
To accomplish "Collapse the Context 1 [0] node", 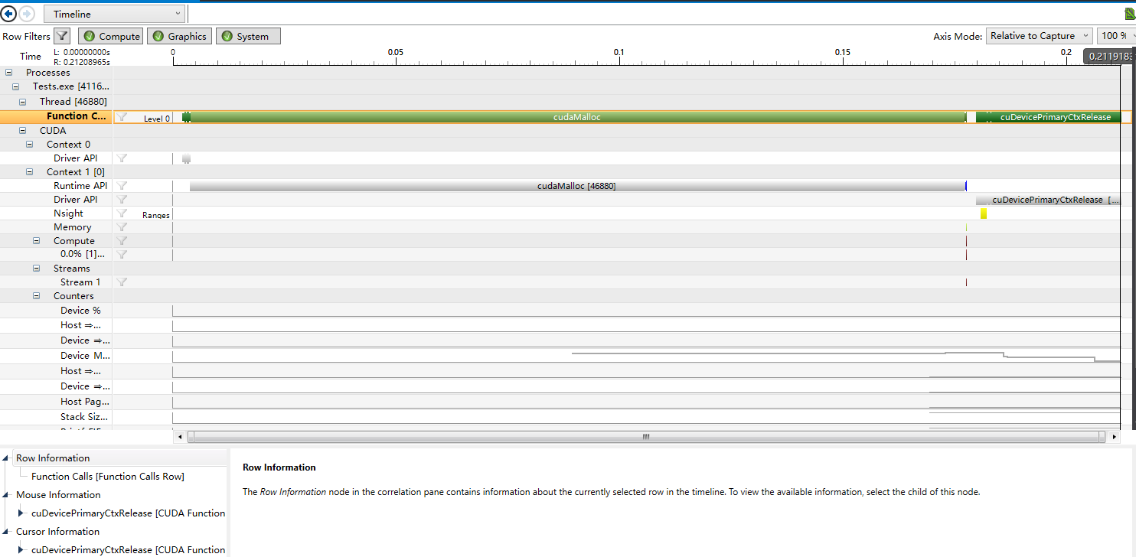I will 30,172.
